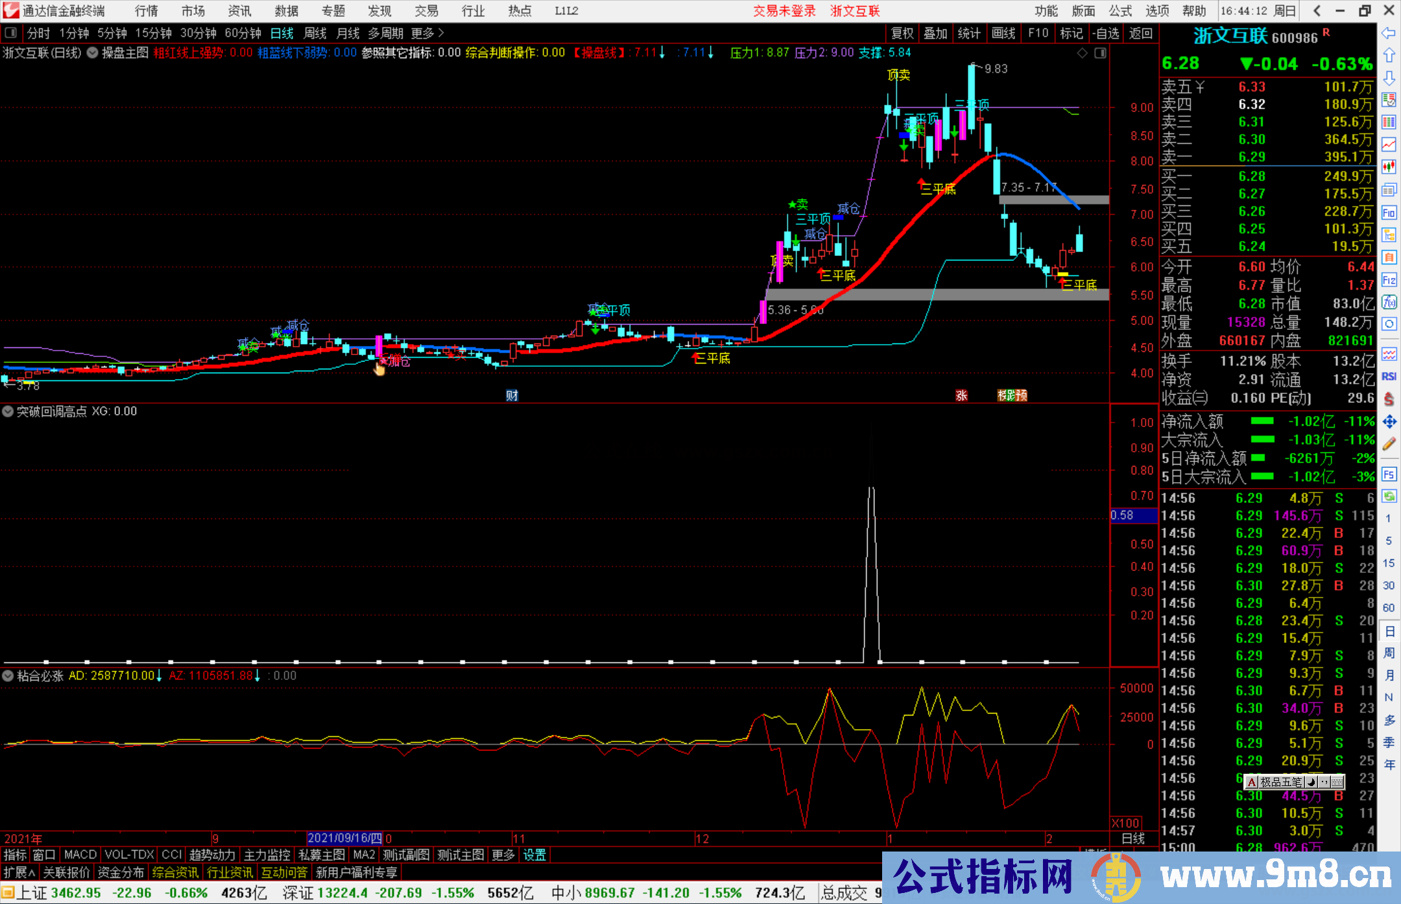The height and width of the screenshot is (904, 1401).
Task: Toggle the 操盘主图 indicator circle button
Action: tap(92, 52)
